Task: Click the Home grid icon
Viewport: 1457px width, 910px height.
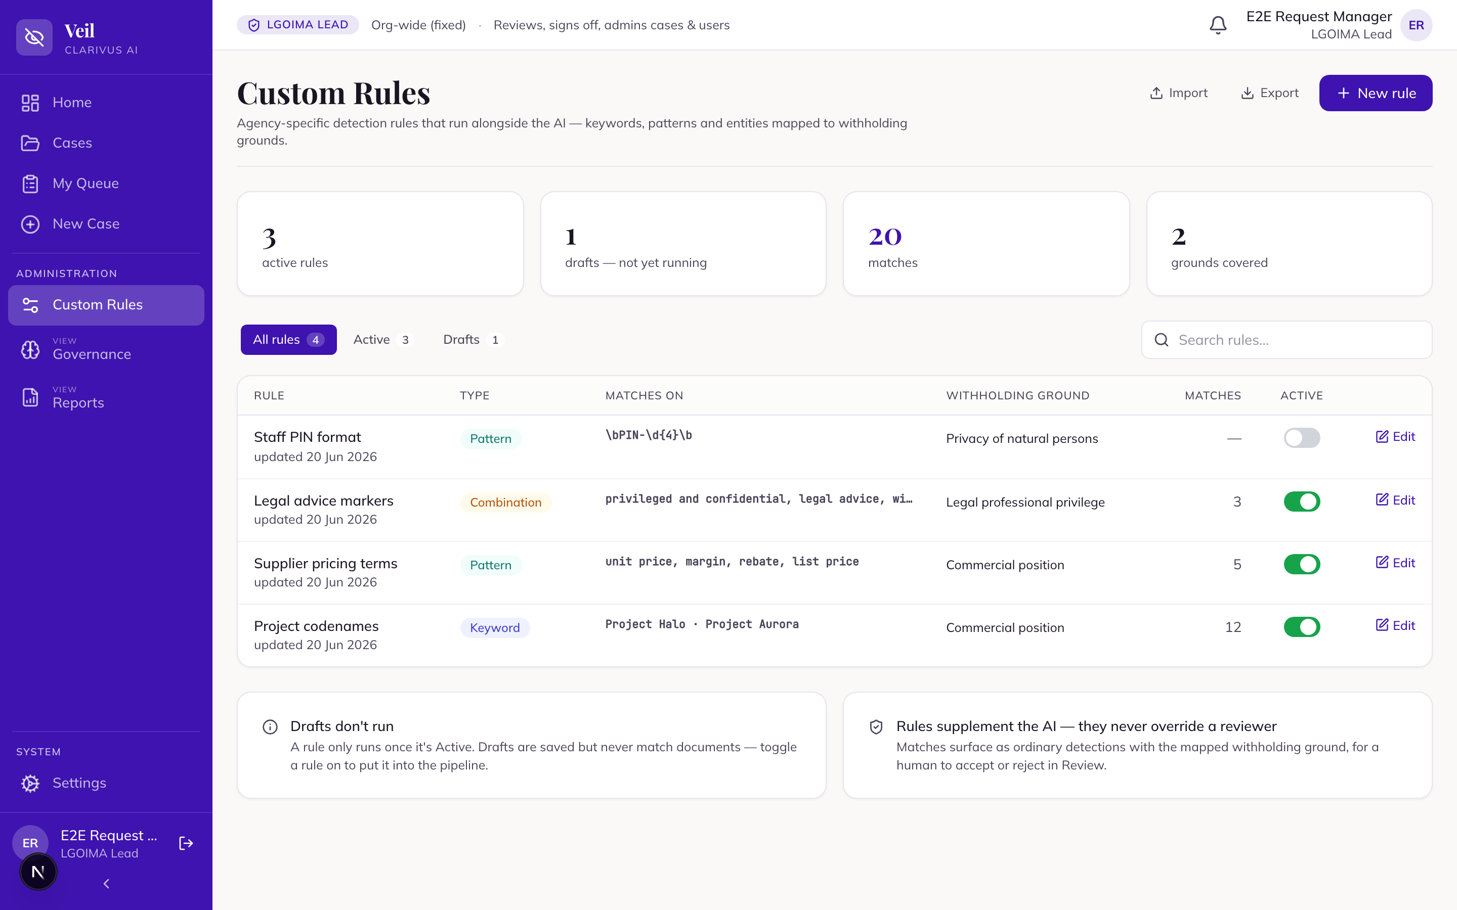Action: tap(30, 102)
